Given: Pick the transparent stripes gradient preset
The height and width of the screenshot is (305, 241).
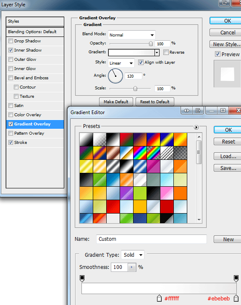Looking at the screenshot, I should [x=167, y=153].
